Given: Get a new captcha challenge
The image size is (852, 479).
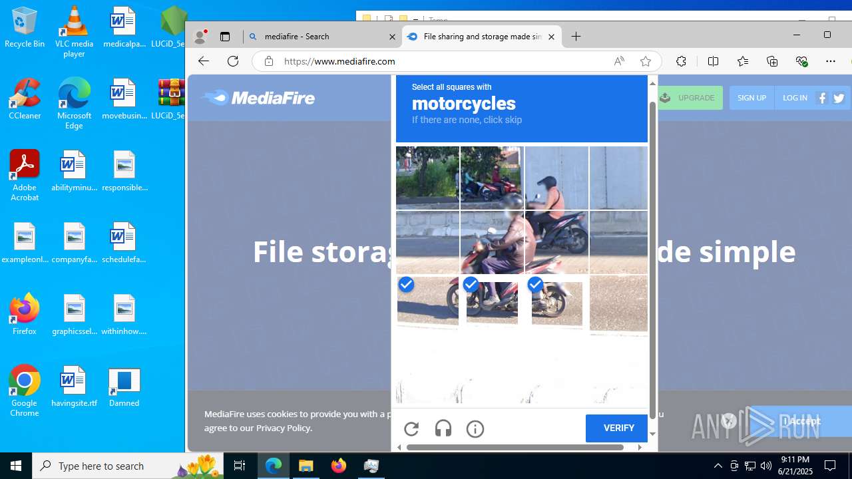Looking at the screenshot, I should point(411,429).
